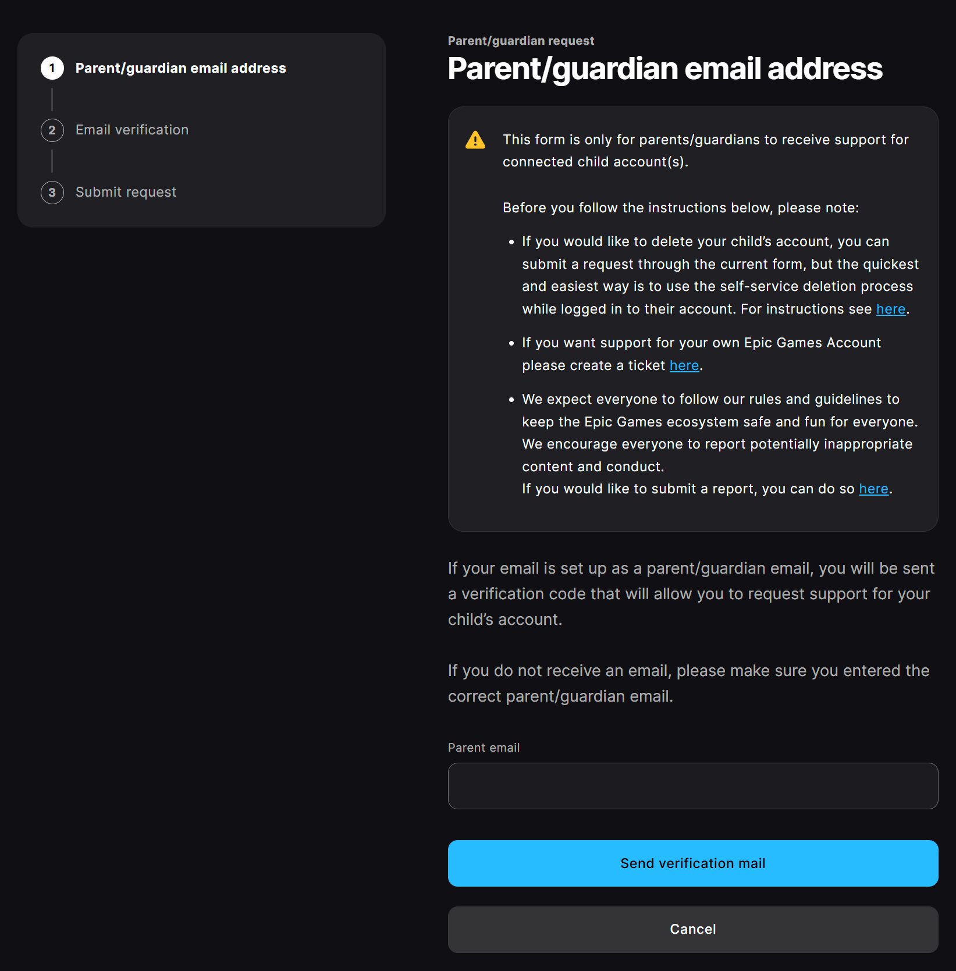Image resolution: width=956 pixels, height=971 pixels.
Task: Click step 2 circle icon
Action: pos(52,130)
